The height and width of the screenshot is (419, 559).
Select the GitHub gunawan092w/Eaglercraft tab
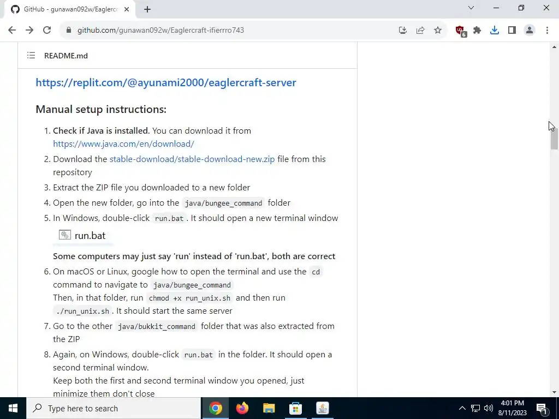(69, 9)
